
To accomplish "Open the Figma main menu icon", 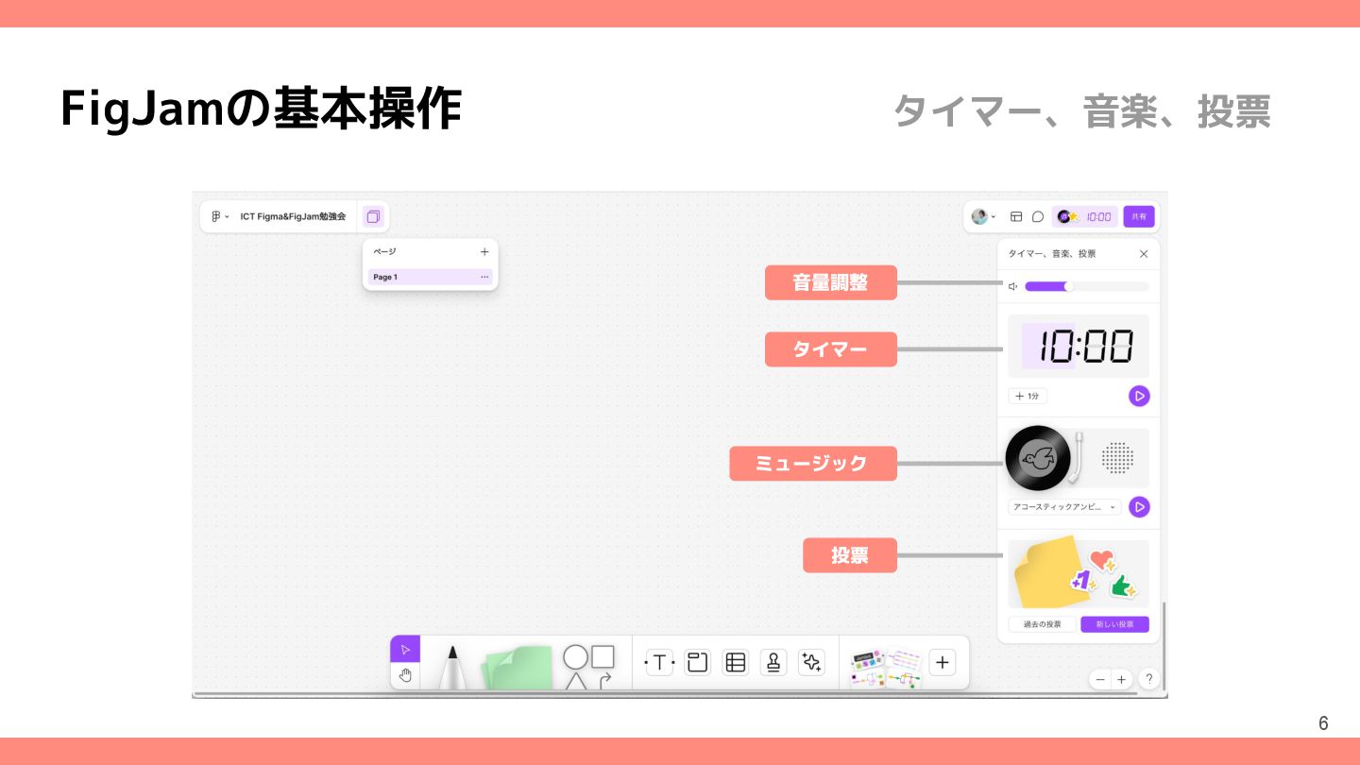I will click(x=220, y=216).
